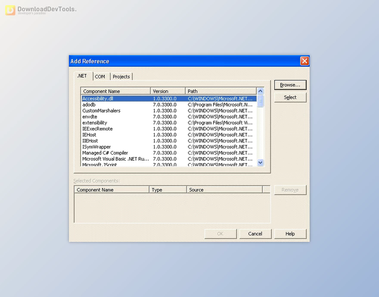Screen dimensions: 379x297
Task: Click version 1.0.3300.0 in ISymWrapper row
Action: point(165,147)
